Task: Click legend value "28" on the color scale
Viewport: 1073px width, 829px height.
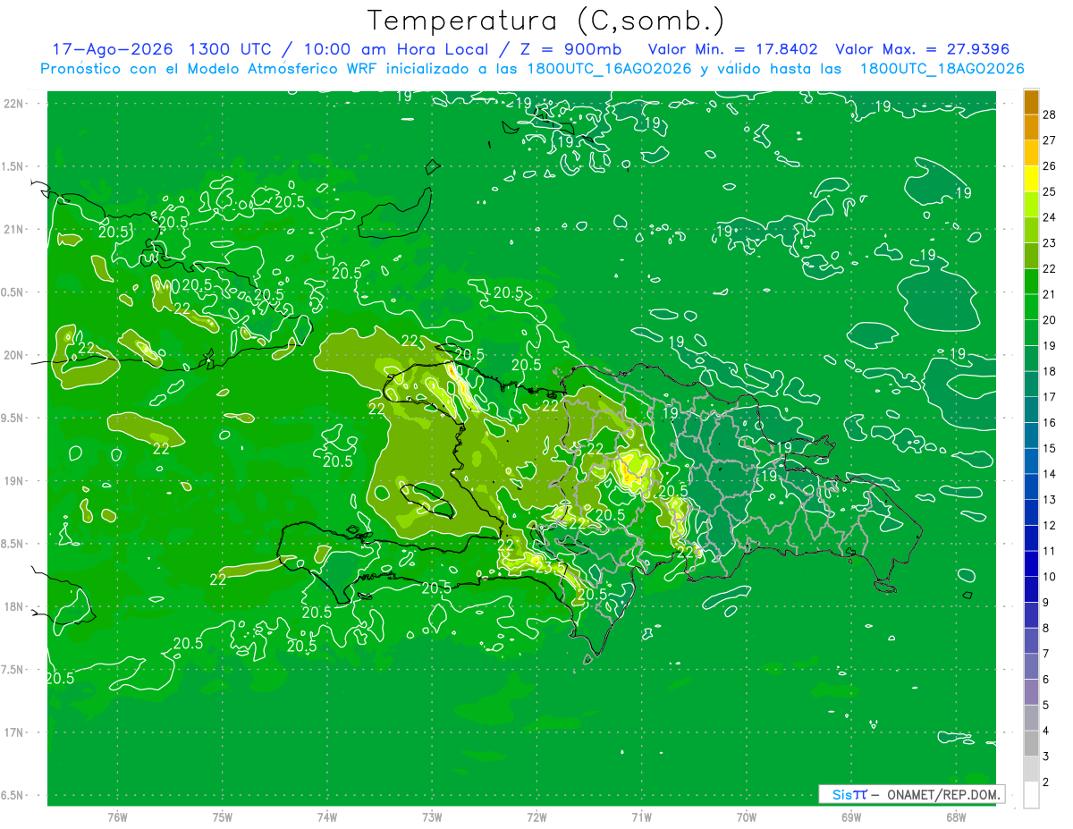Action: [x=1050, y=114]
